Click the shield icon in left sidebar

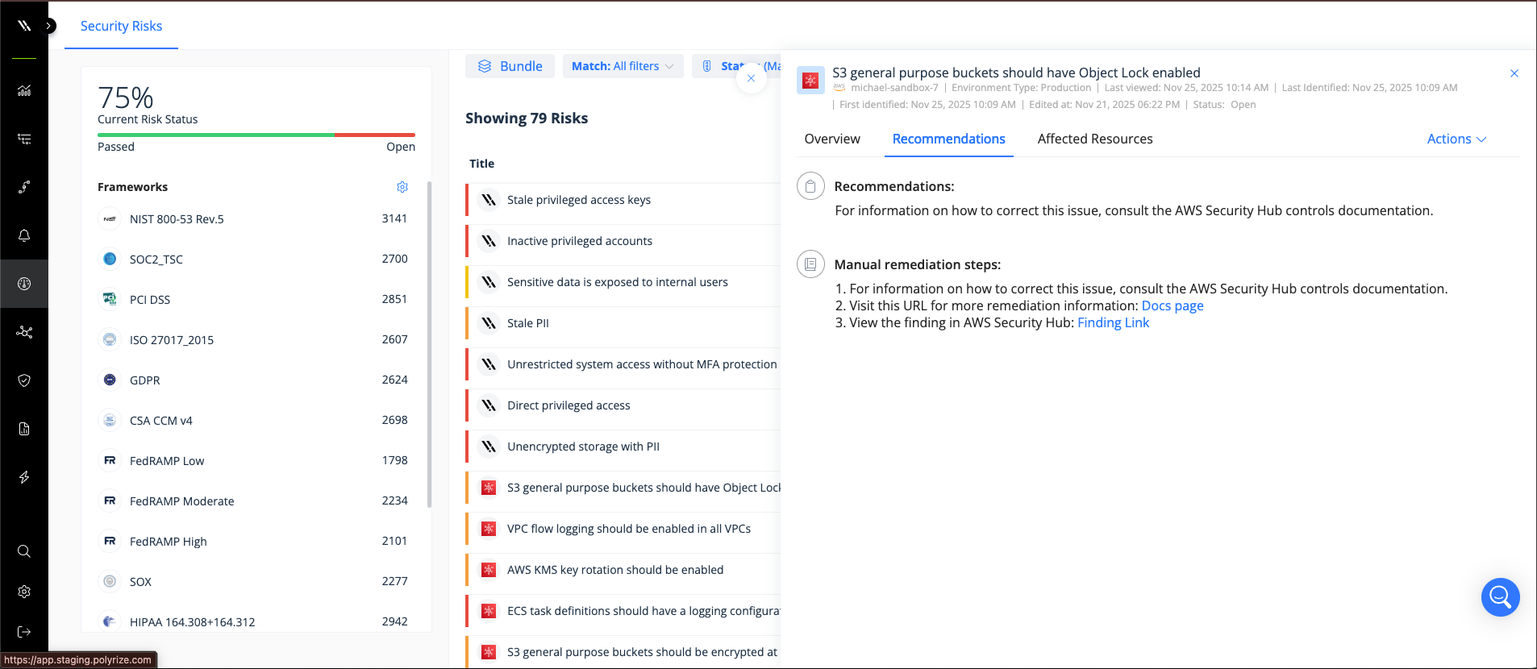click(24, 380)
